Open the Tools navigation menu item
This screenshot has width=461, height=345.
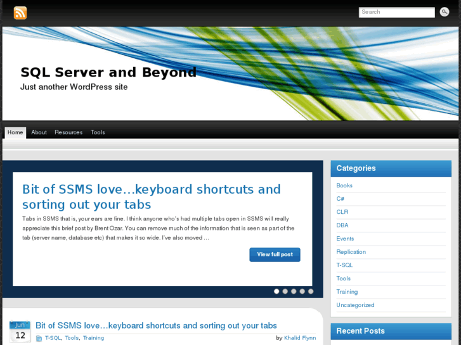tap(98, 132)
